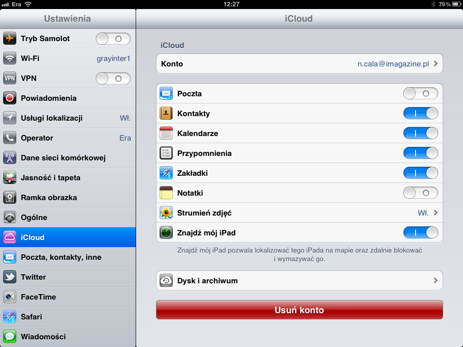Tap the Jasność i tapeta flower icon

point(10,177)
